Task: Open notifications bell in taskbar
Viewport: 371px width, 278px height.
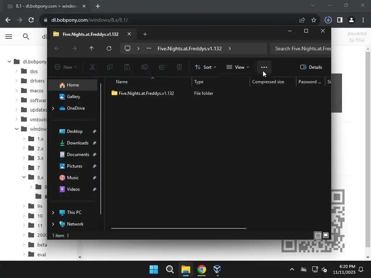Action: coord(361,269)
